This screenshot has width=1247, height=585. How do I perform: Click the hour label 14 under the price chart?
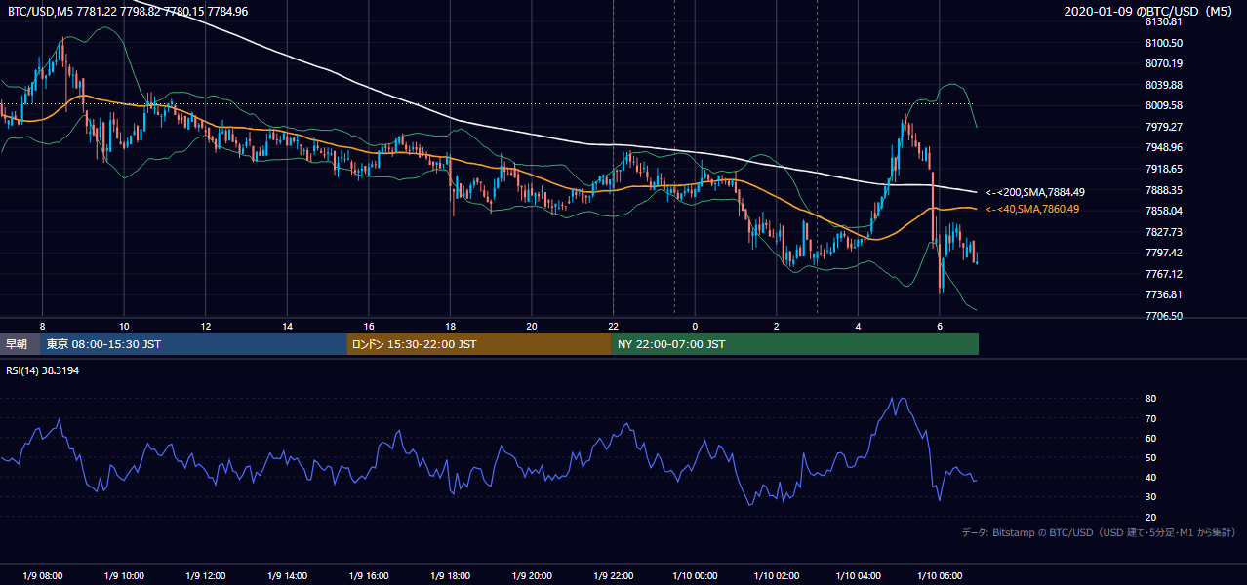(287, 326)
